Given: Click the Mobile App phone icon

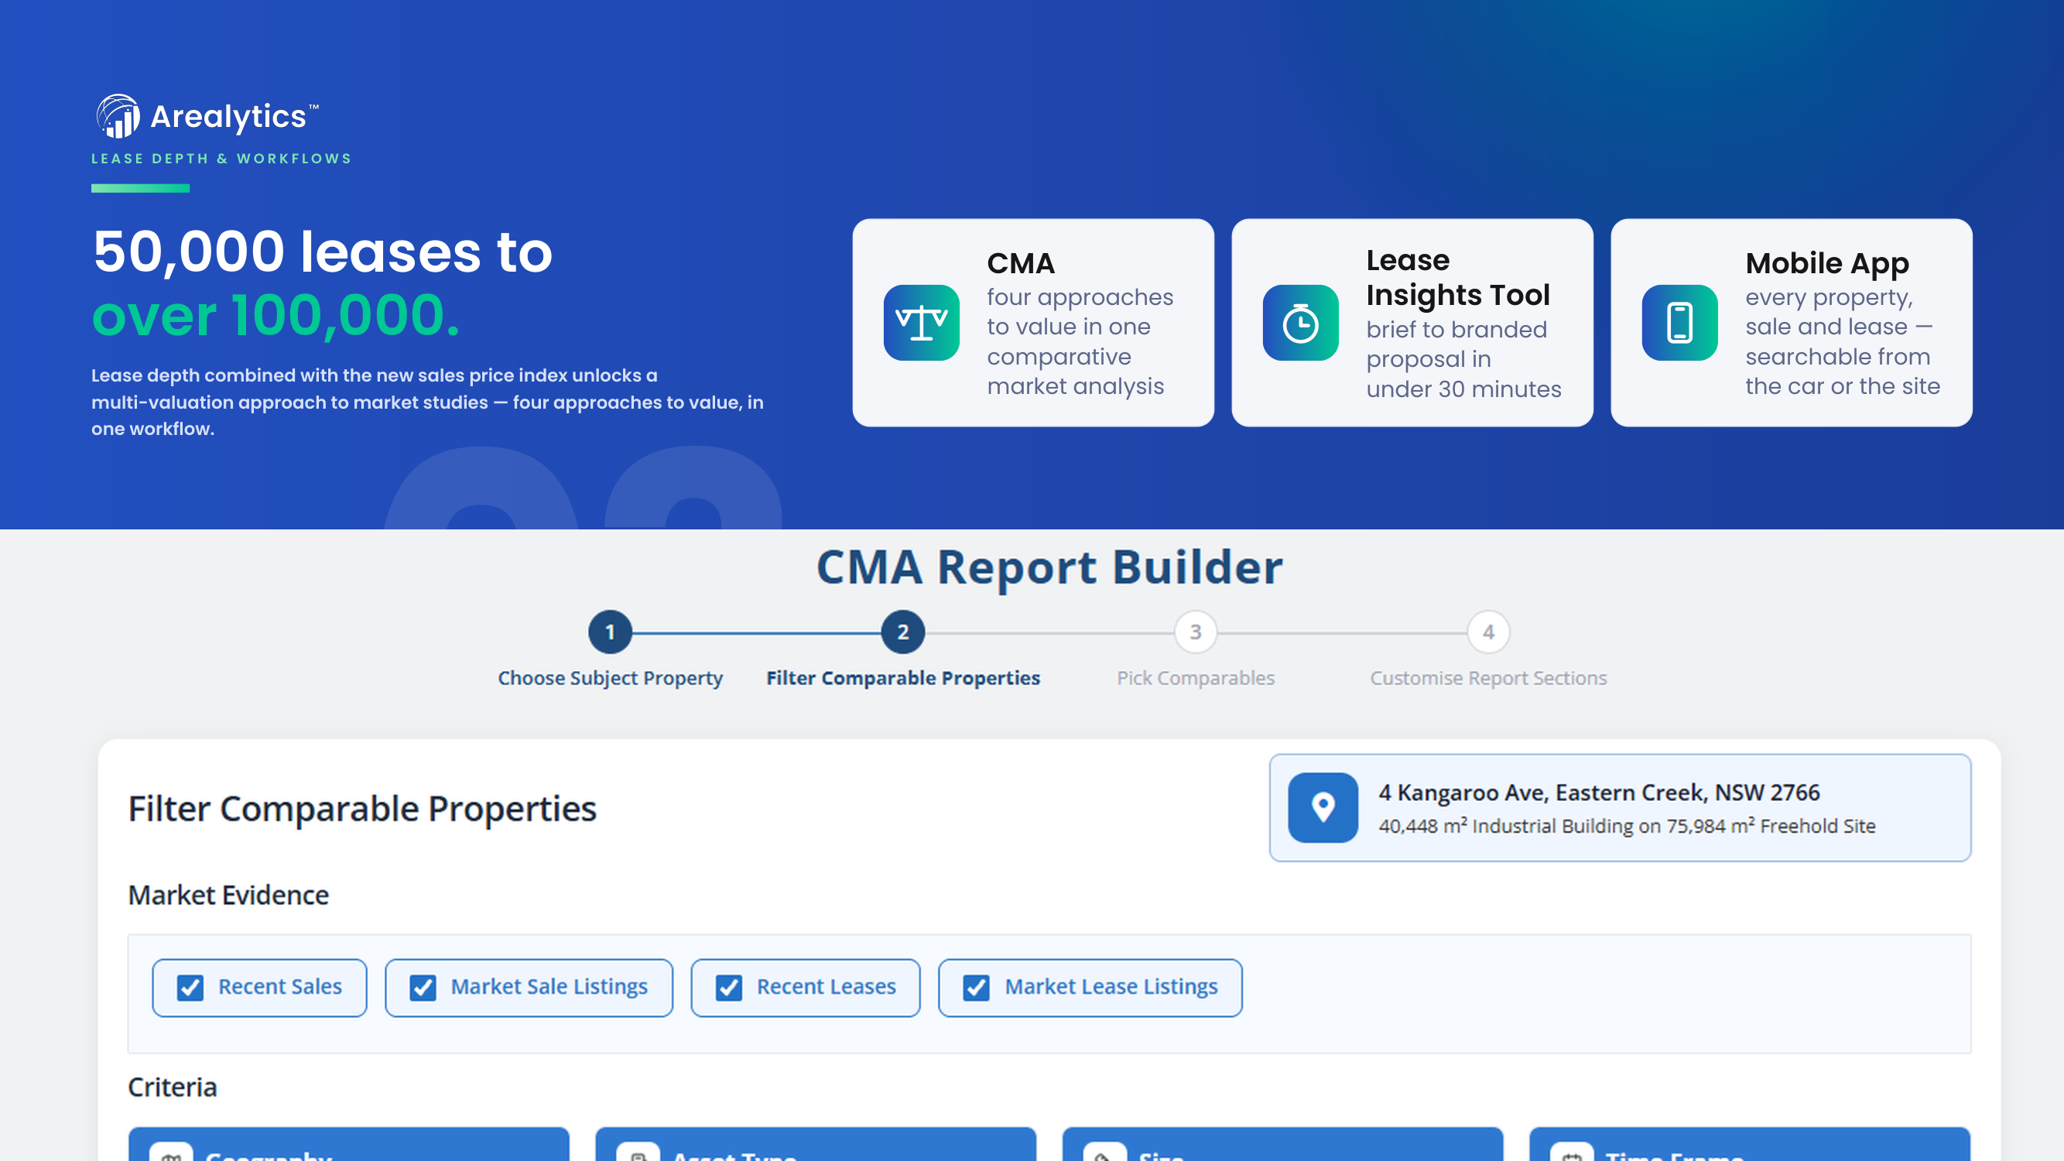Looking at the screenshot, I should [x=1679, y=323].
